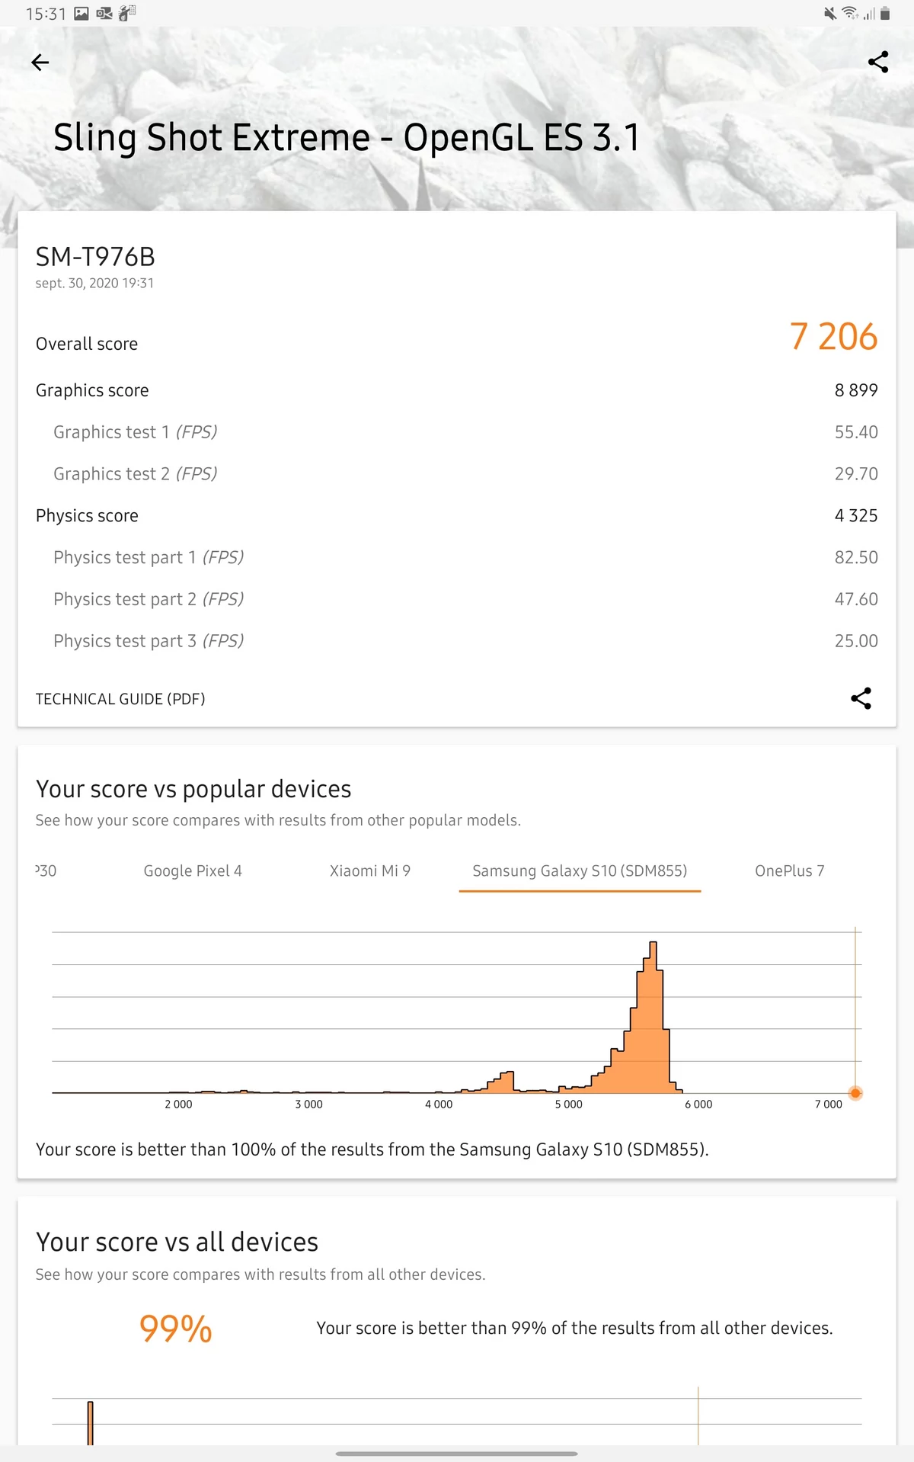Tap the Overall score value 7 206
The height and width of the screenshot is (1462, 914).
pyautogui.click(x=833, y=337)
